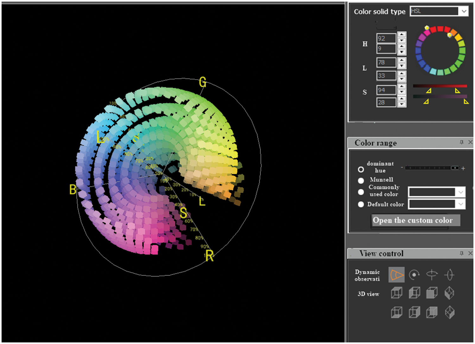
Task: Decrease the lower S value of 28
Action: pos(402,105)
